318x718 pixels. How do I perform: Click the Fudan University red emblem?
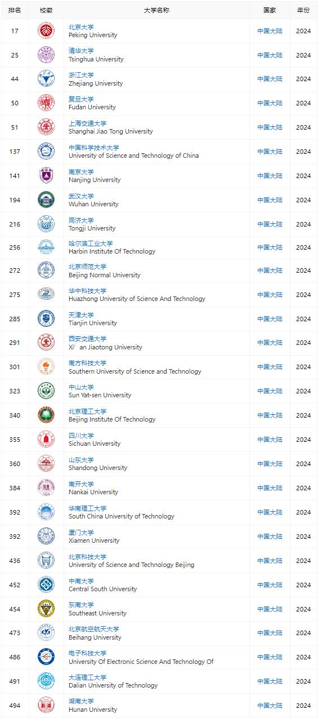pos(46,103)
